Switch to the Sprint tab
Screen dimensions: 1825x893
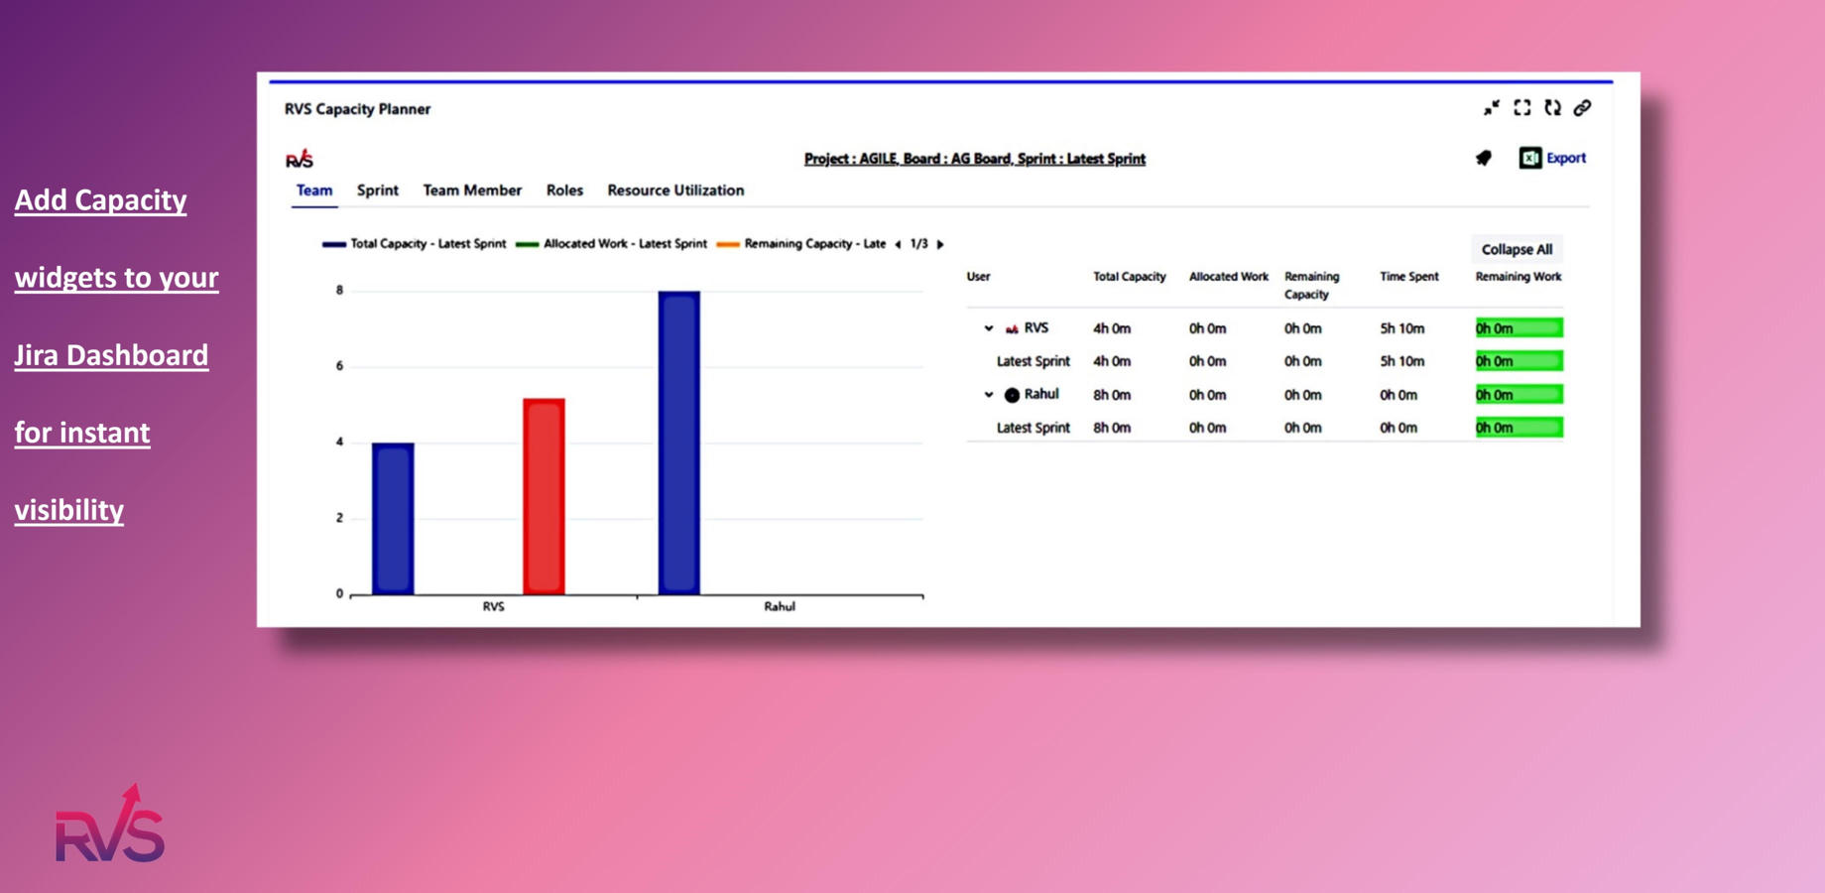tap(378, 191)
